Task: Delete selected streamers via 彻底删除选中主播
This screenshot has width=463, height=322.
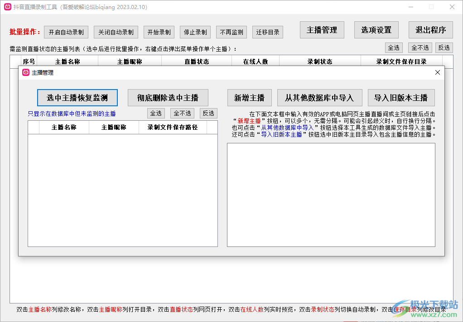Action: click(x=168, y=97)
